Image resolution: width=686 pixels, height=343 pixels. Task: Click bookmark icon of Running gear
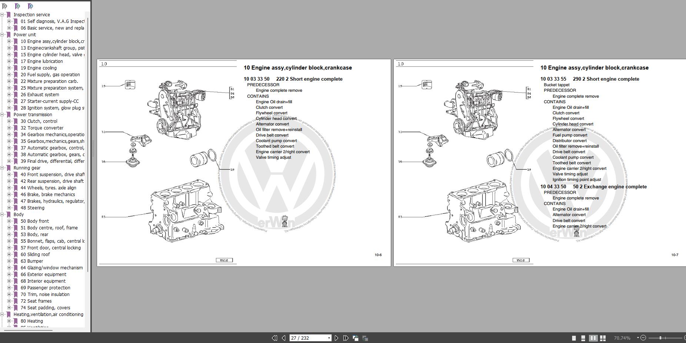[9, 168]
